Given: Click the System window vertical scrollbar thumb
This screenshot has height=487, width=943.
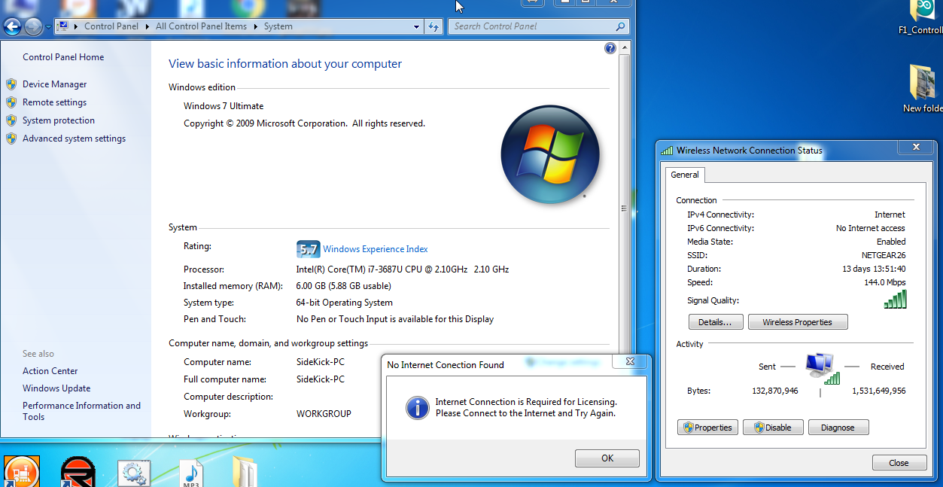Looking at the screenshot, I should pyautogui.click(x=623, y=208).
